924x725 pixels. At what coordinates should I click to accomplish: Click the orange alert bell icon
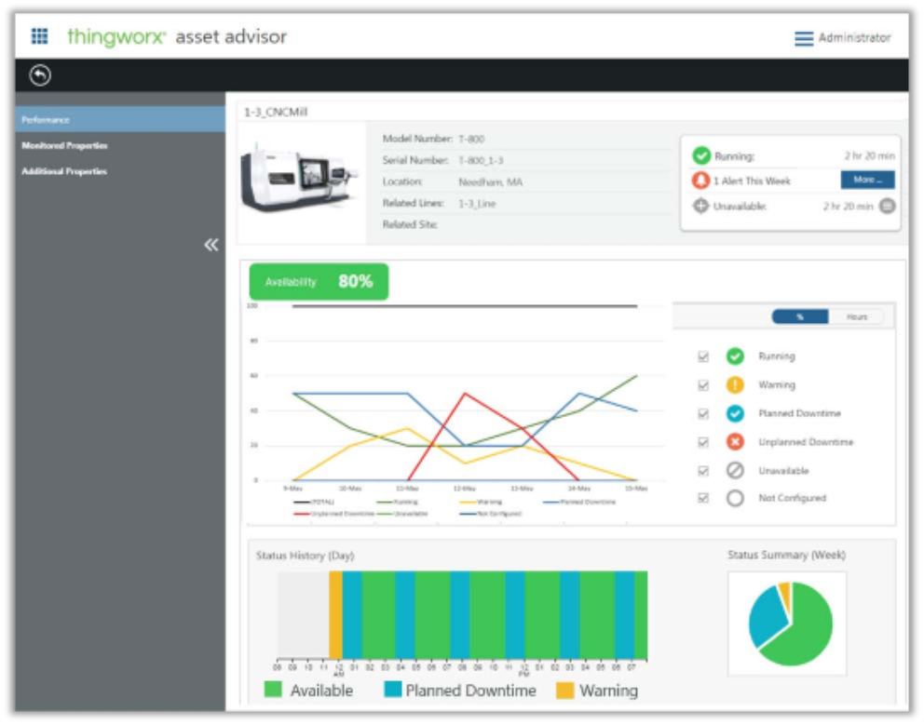701,181
